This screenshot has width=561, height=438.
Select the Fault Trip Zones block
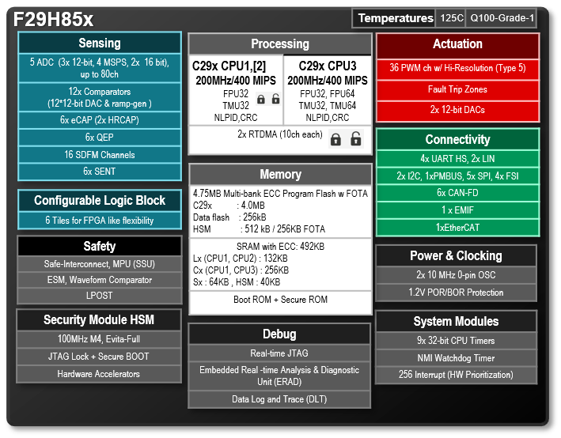[x=457, y=90]
